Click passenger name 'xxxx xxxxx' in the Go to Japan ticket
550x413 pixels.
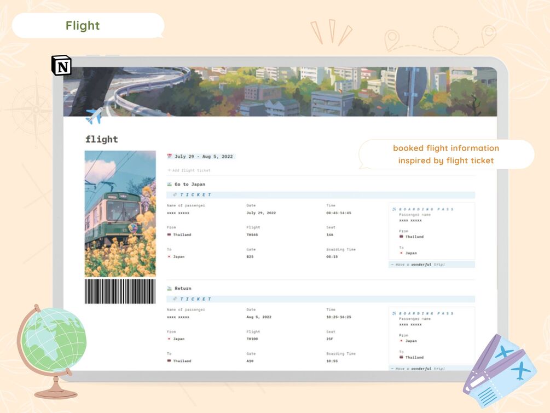click(178, 213)
